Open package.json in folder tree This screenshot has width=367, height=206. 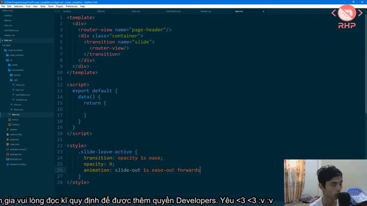pos(15,154)
